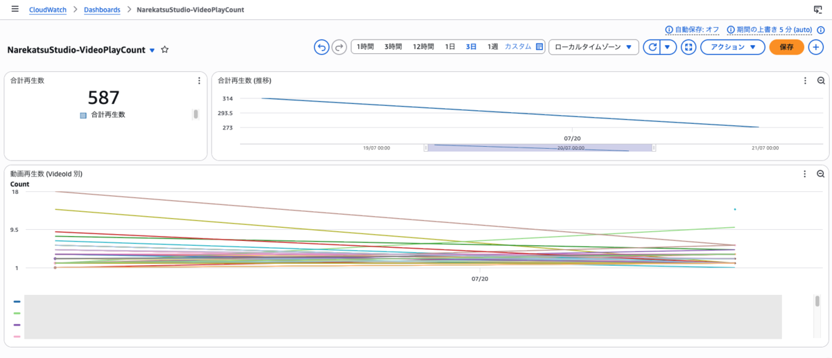Image resolution: width=832 pixels, height=358 pixels.
Task: Click the 保存 button
Action: (787, 47)
